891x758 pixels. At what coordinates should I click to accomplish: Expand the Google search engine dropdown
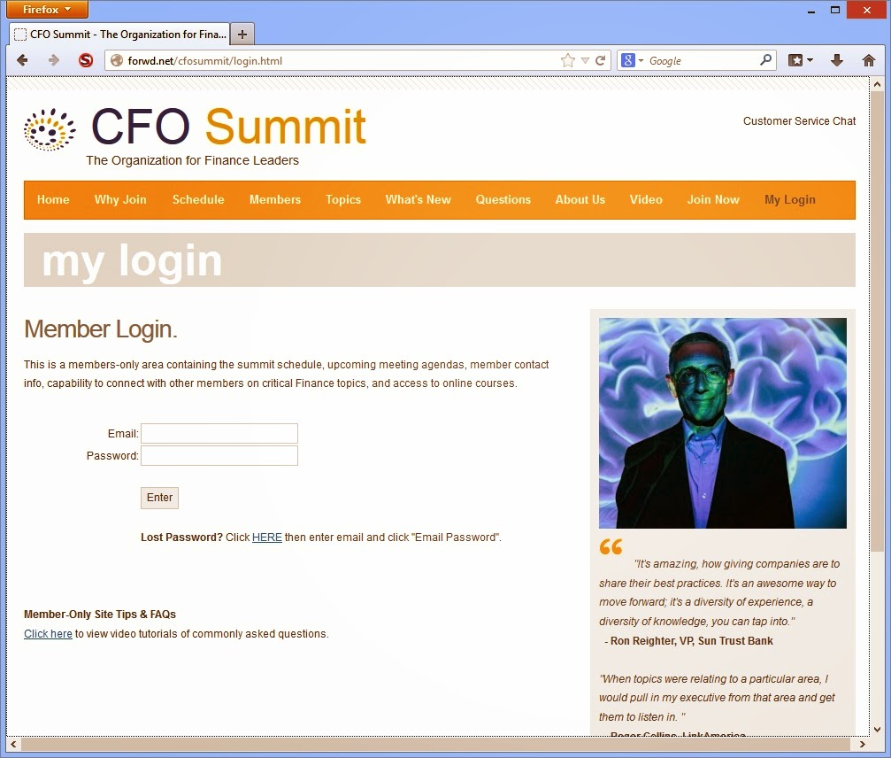point(641,60)
